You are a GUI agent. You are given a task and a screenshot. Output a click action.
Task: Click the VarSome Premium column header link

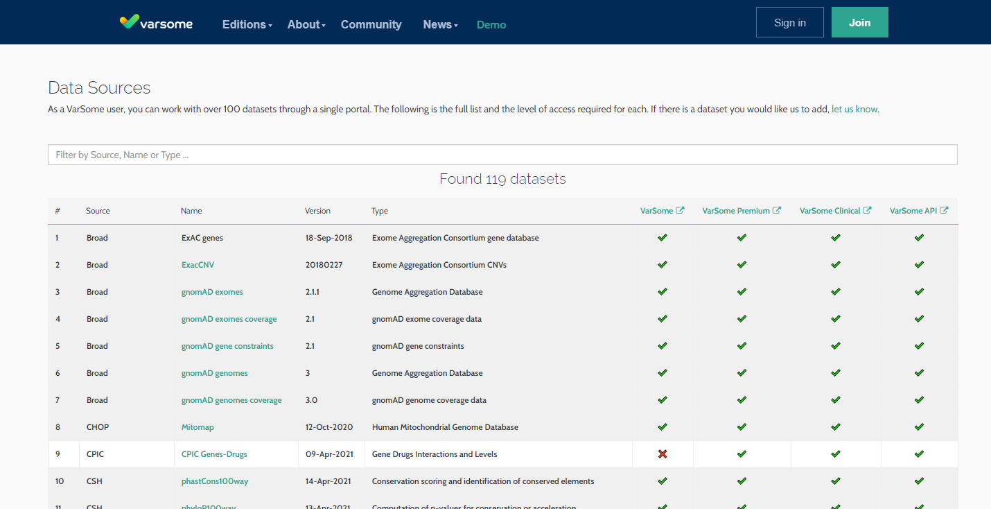pos(736,211)
